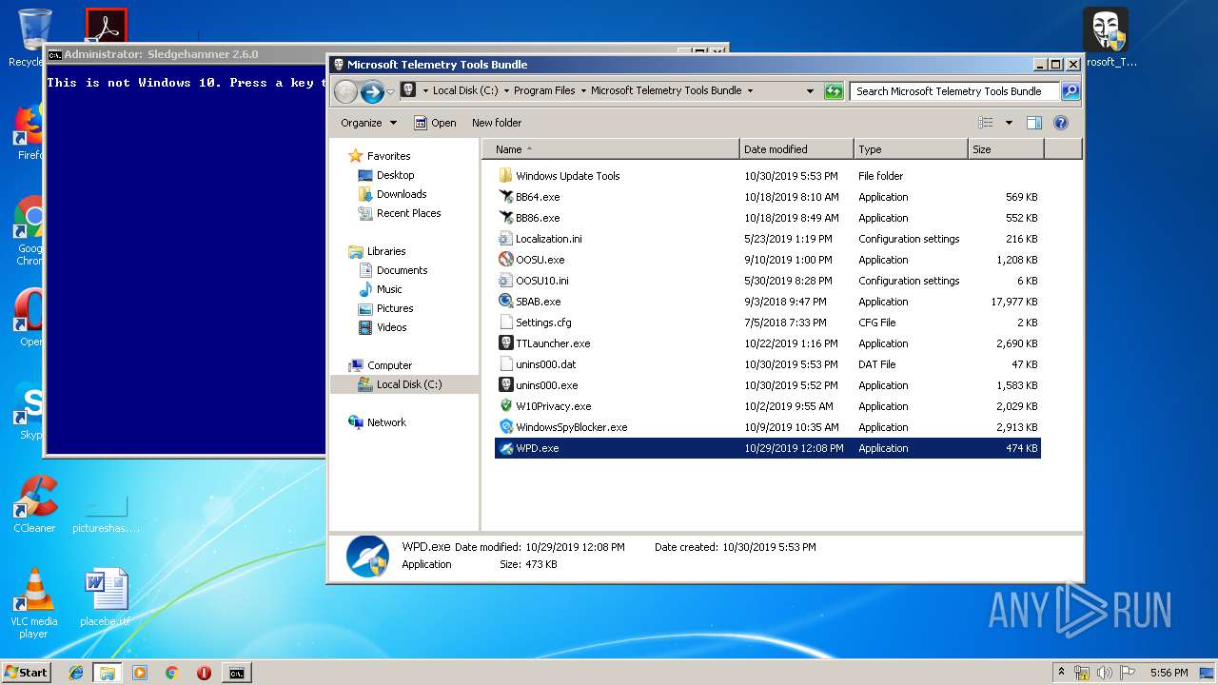Select the unins000.exe icon
Viewport: 1218px width, 685px height.
click(506, 385)
